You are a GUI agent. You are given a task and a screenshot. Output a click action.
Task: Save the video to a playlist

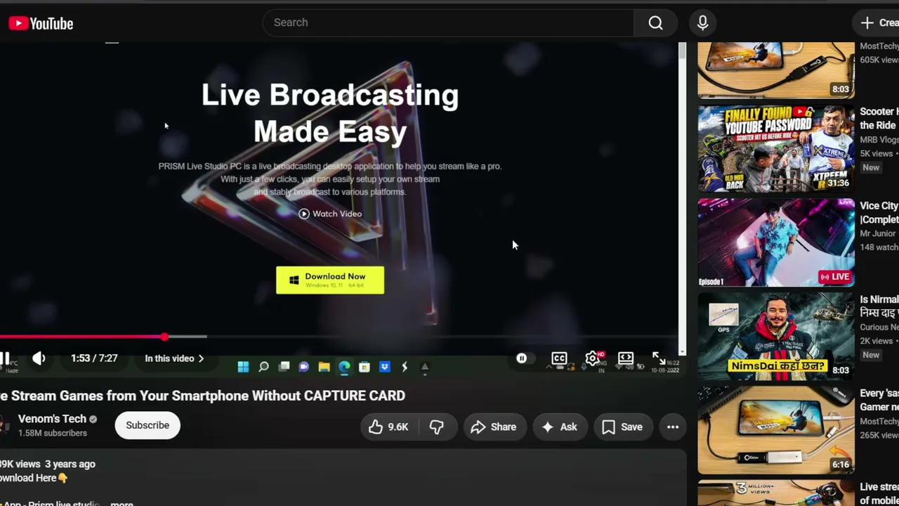(622, 427)
